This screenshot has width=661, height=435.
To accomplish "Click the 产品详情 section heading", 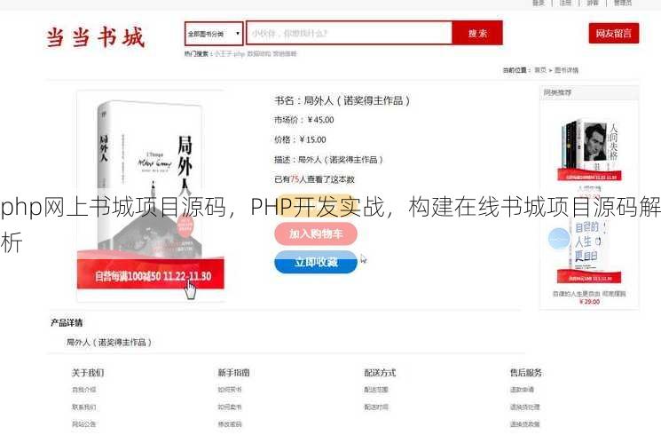I will (x=67, y=323).
